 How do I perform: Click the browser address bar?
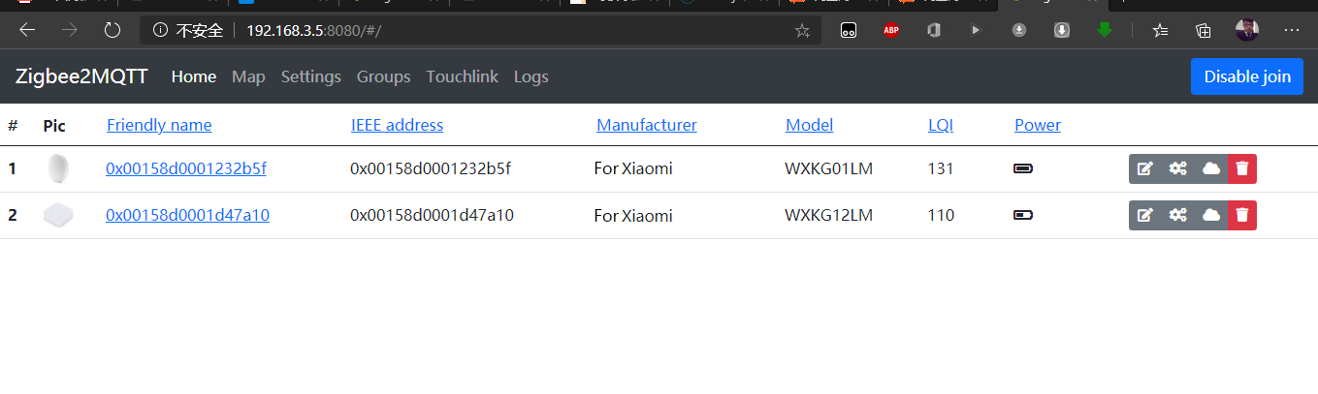485,31
